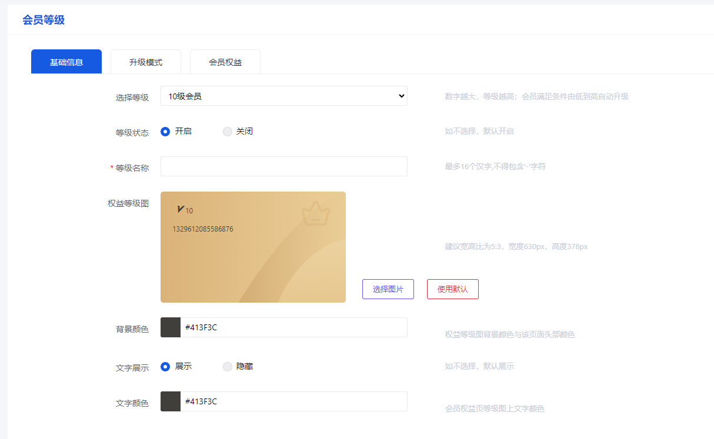Open the 文字颜色 color swatch
Viewport: 714px width, 439px height.
click(171, 401)
